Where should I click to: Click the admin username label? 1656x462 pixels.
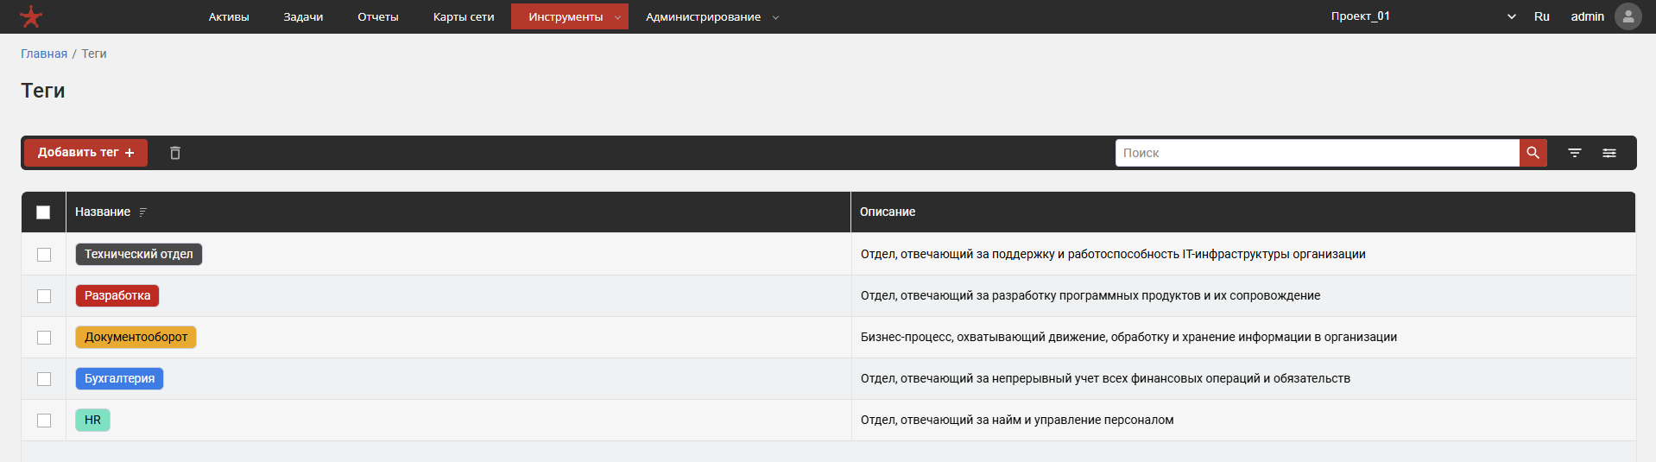[1587, 16]
